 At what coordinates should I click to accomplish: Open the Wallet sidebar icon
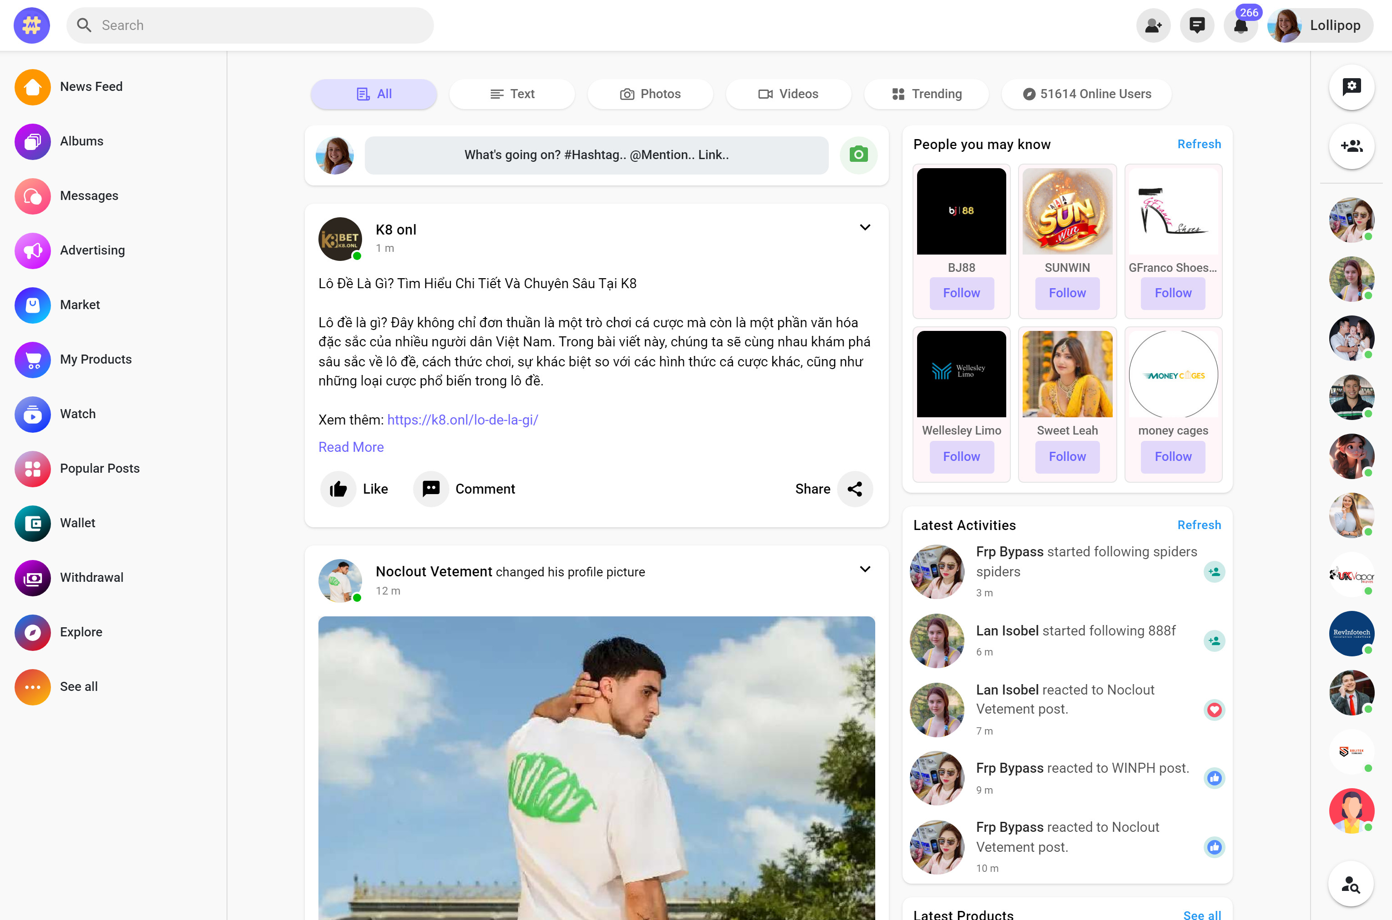coord(33,523)
